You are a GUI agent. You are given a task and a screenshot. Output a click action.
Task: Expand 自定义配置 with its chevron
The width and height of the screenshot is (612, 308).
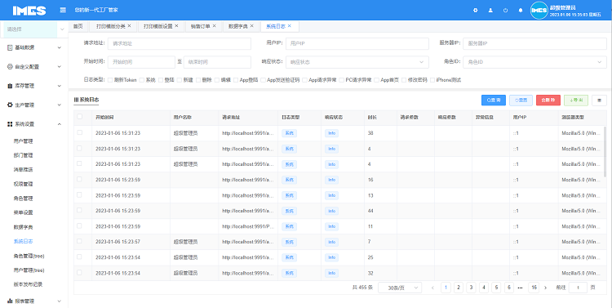click(60, 67)
